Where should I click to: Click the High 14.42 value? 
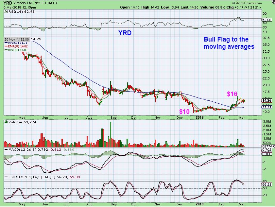(x=150, y=8)
